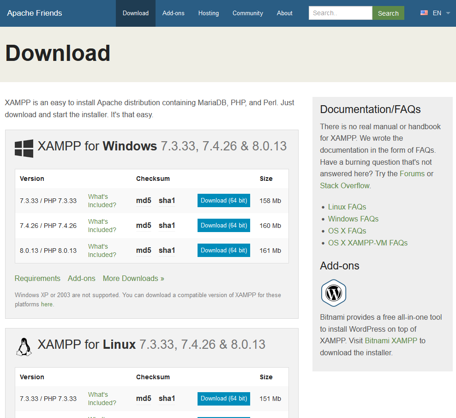Click the Documentation/FAQs heading
456x418 pixels.
370,109
